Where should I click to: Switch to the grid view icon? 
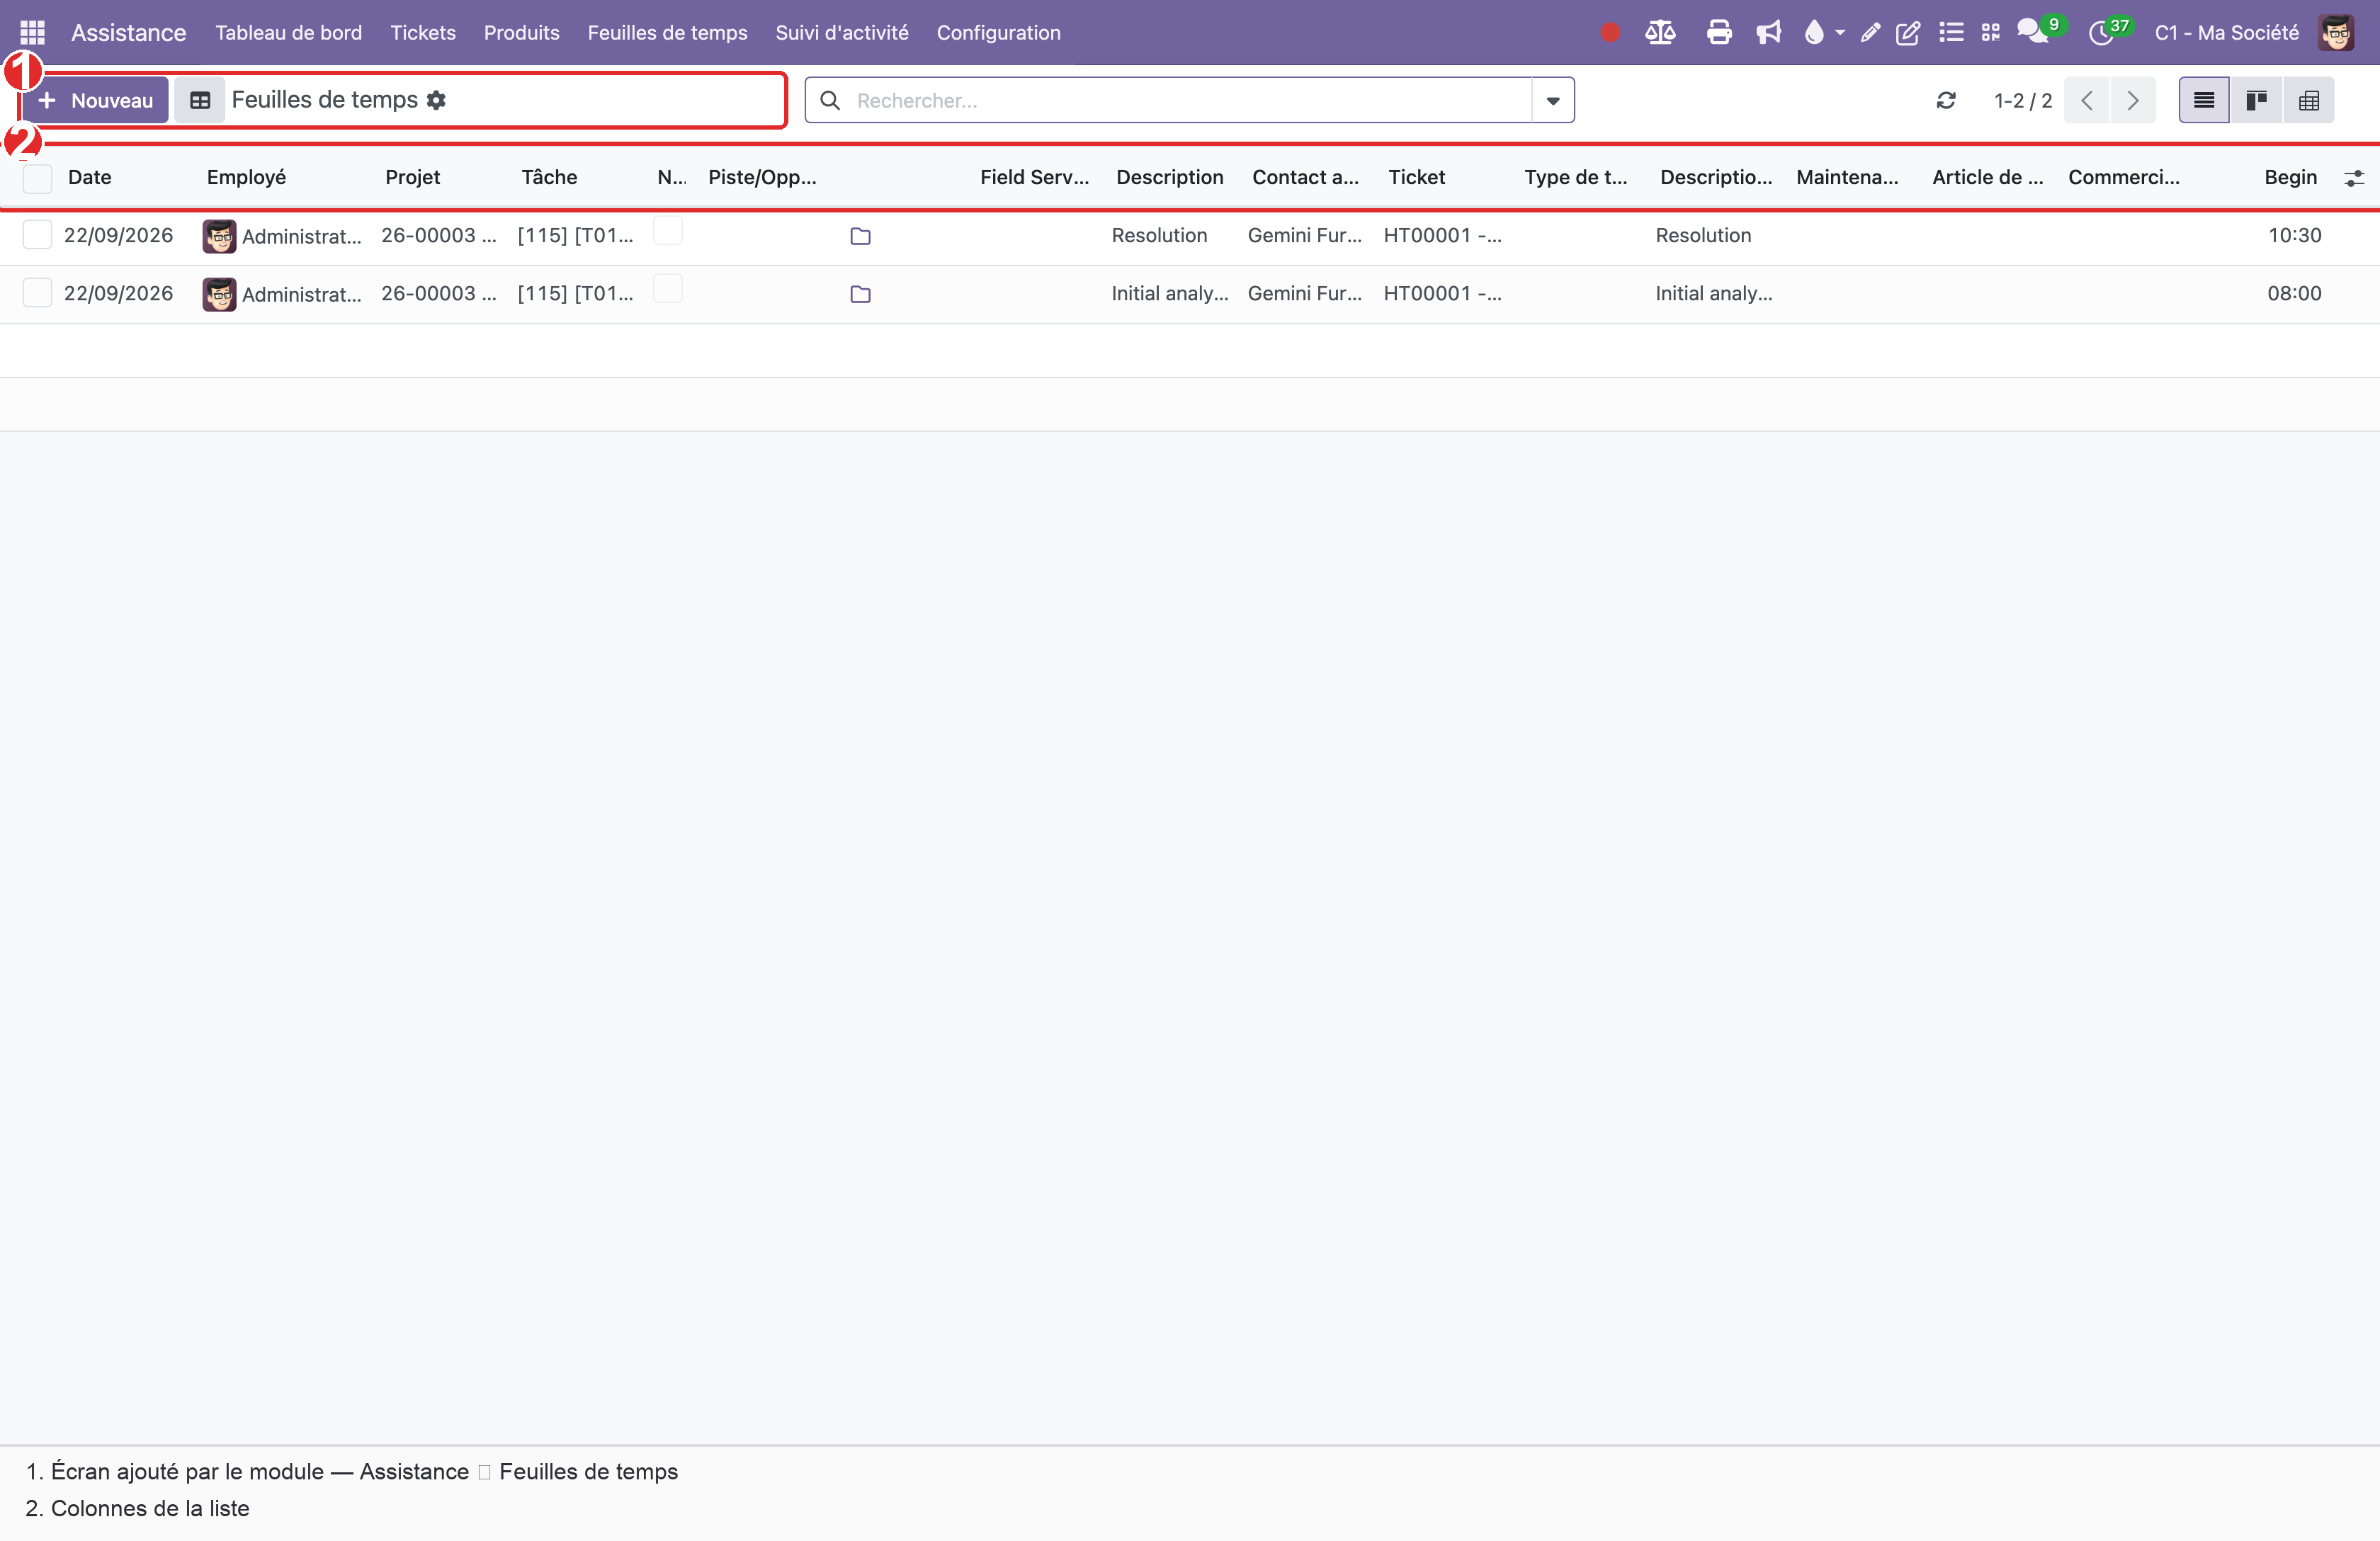coord(2309,100)
